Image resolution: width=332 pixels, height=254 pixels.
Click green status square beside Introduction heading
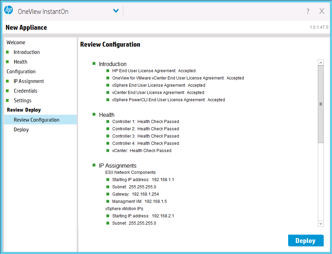click(x=94, y=64)
